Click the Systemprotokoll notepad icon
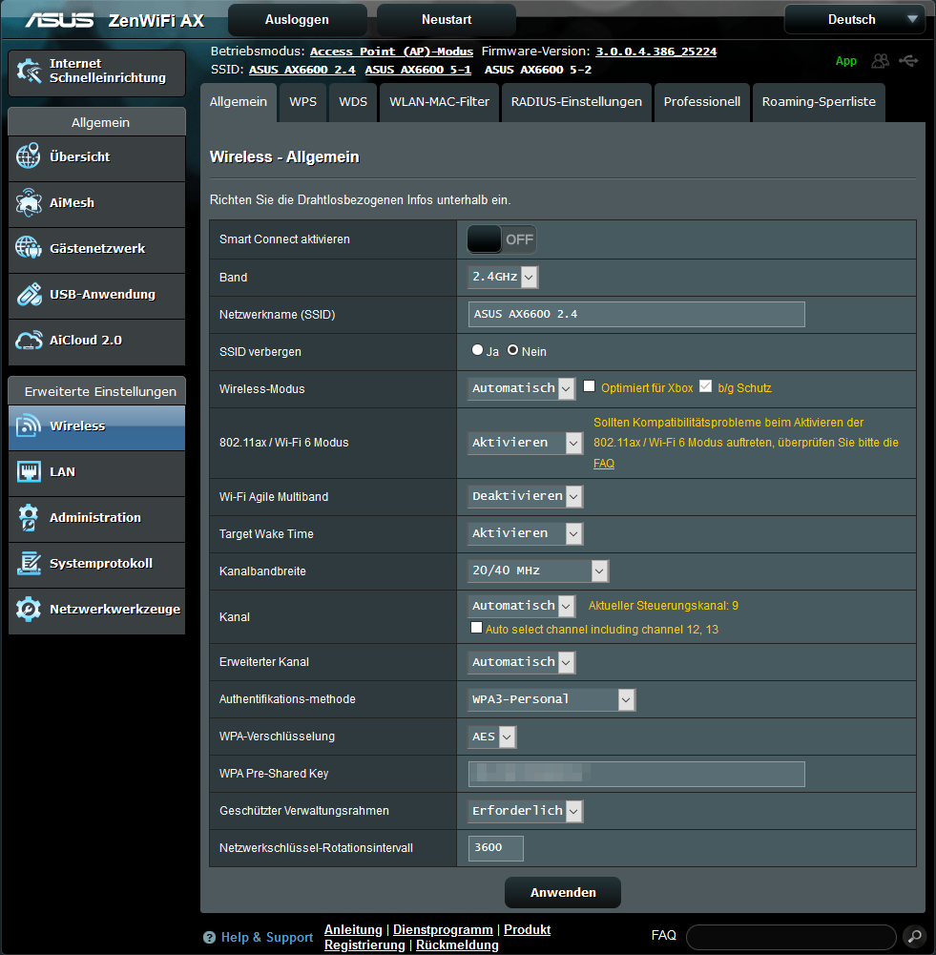The height and width of the screenshot is (955, 936). pyautogui.click(x=29, y=563)
